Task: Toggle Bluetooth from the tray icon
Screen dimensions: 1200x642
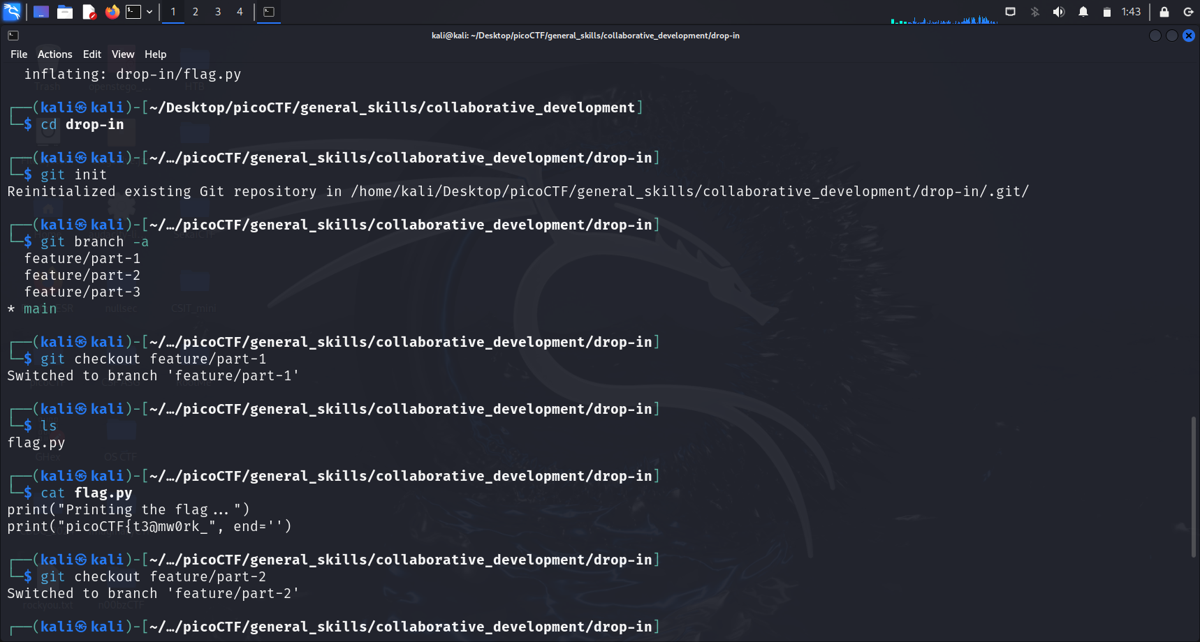Action: (x=1035, y=12)
